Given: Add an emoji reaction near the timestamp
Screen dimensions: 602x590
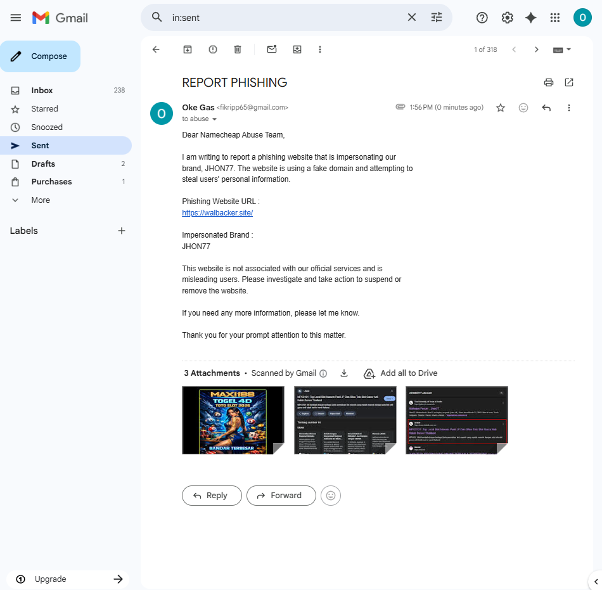Looking at the screenshot, I should pos(523,108).
